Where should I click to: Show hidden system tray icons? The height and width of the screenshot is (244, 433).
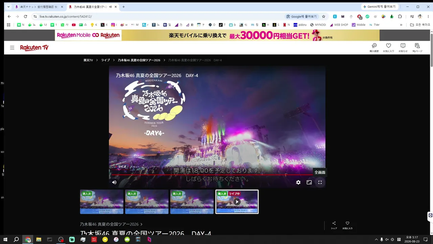tap(376, 240)
